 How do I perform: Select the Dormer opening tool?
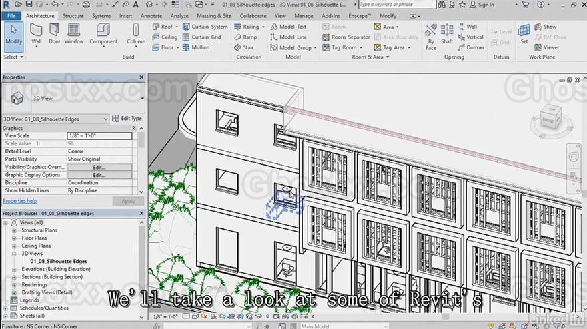[x=471, y=47]
